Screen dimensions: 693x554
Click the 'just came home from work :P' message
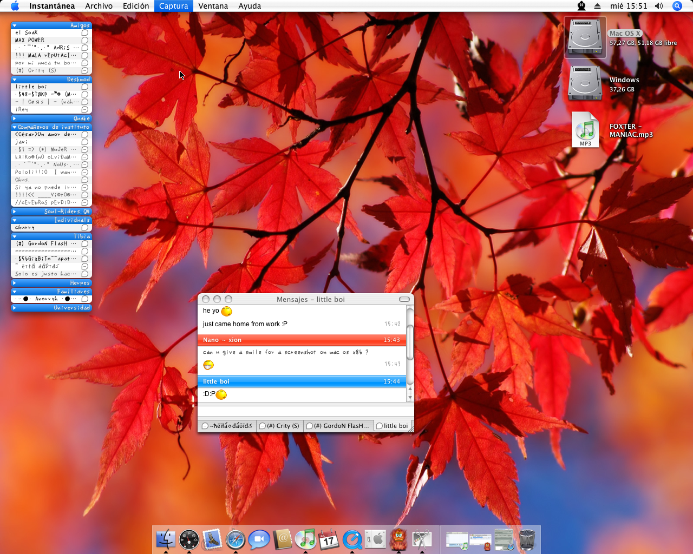coord(245,324)
